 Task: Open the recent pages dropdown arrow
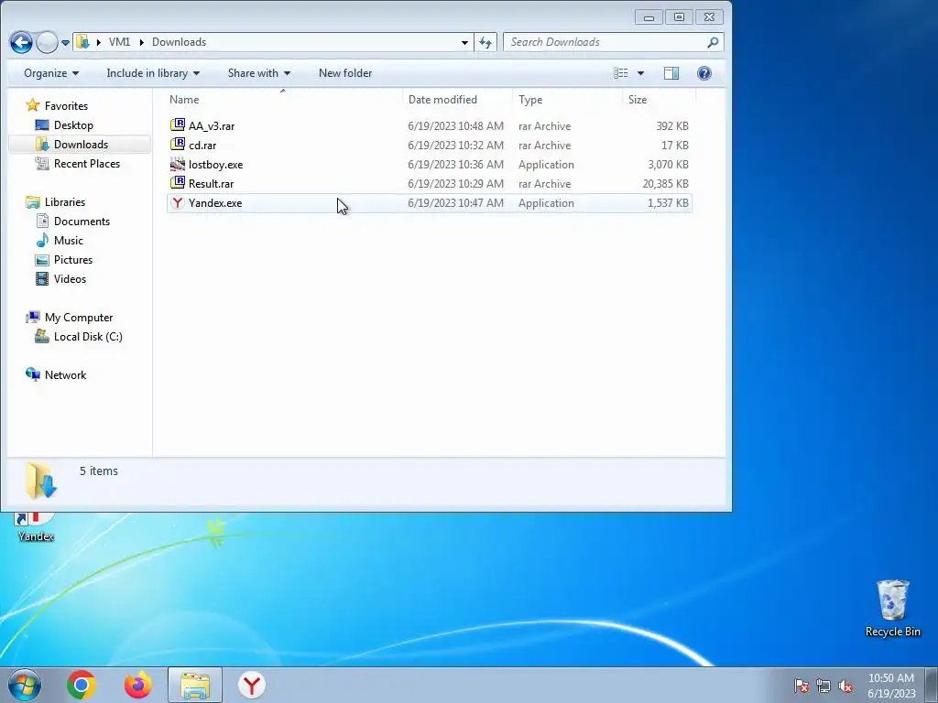(x=65, y=42)
